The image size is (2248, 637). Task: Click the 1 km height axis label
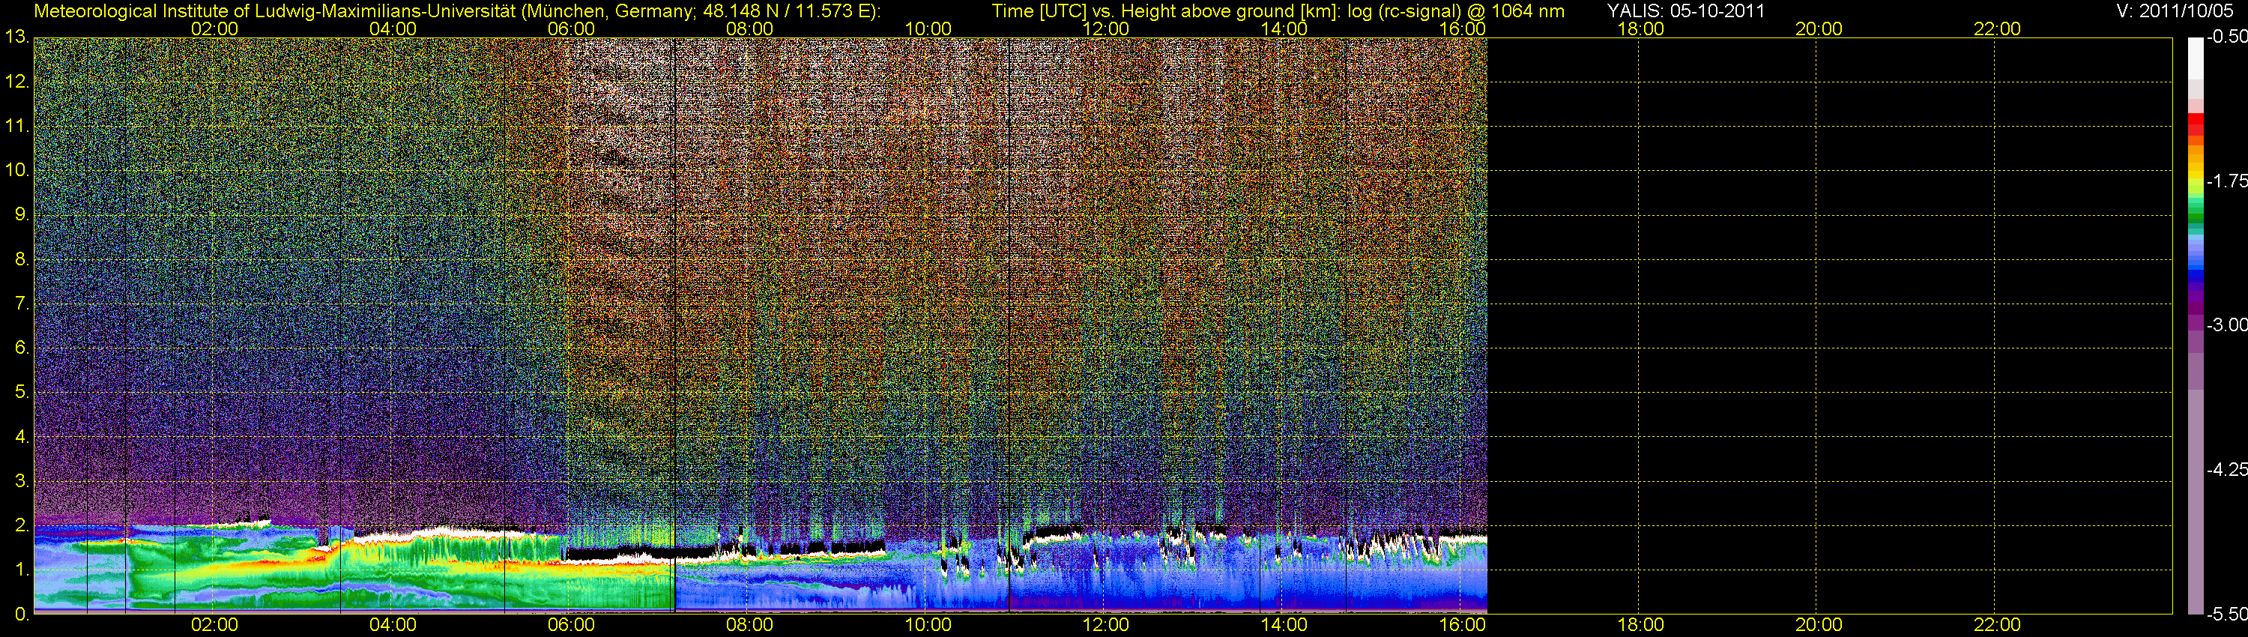point(22,570)
